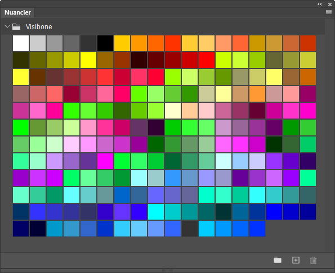This screenshot has height=273, width=335.
Task: Create a new swatch group folder
Action: click(x=278, y=260)
